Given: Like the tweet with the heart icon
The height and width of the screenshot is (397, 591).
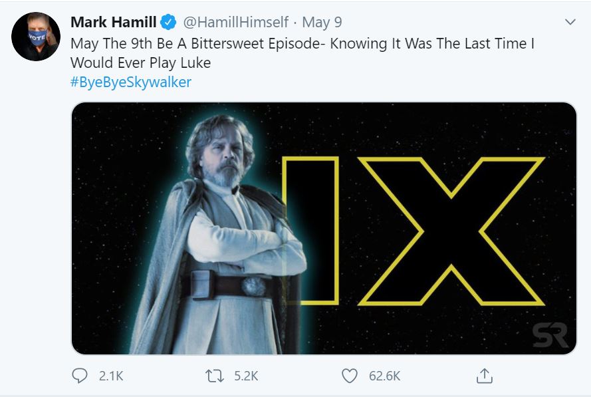Looking at the screenshot, I should [350, 376].
